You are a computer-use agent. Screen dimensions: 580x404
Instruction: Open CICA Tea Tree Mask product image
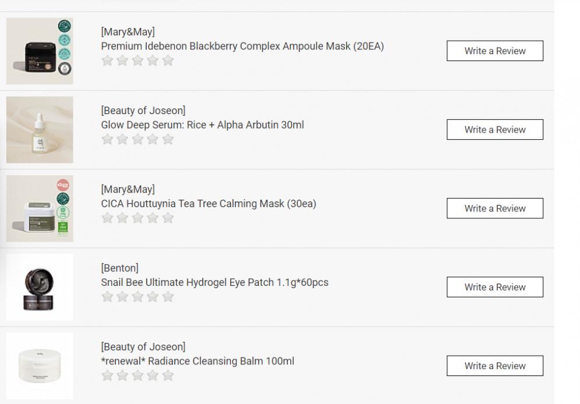point(40,208)
